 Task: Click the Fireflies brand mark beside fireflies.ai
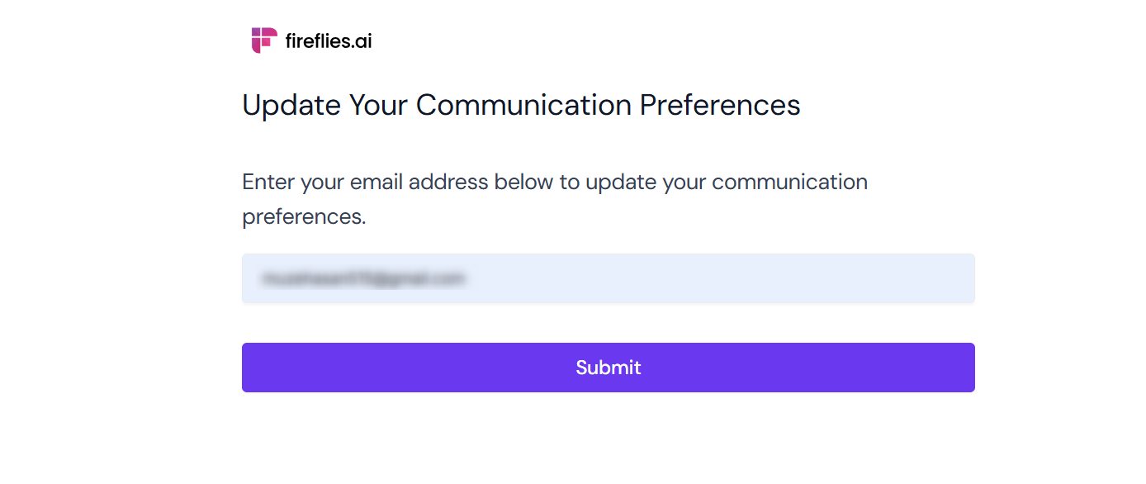point(264,40)
